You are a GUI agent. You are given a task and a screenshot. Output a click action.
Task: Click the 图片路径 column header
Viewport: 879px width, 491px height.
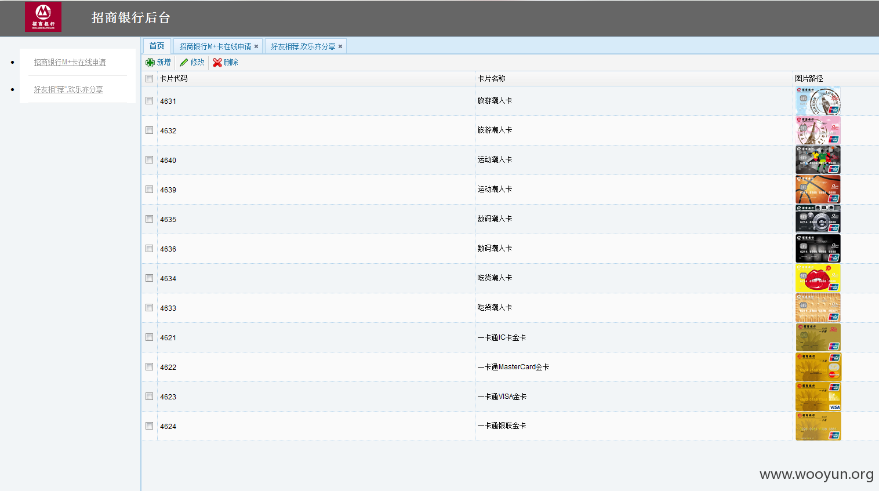tap(809, 78)
